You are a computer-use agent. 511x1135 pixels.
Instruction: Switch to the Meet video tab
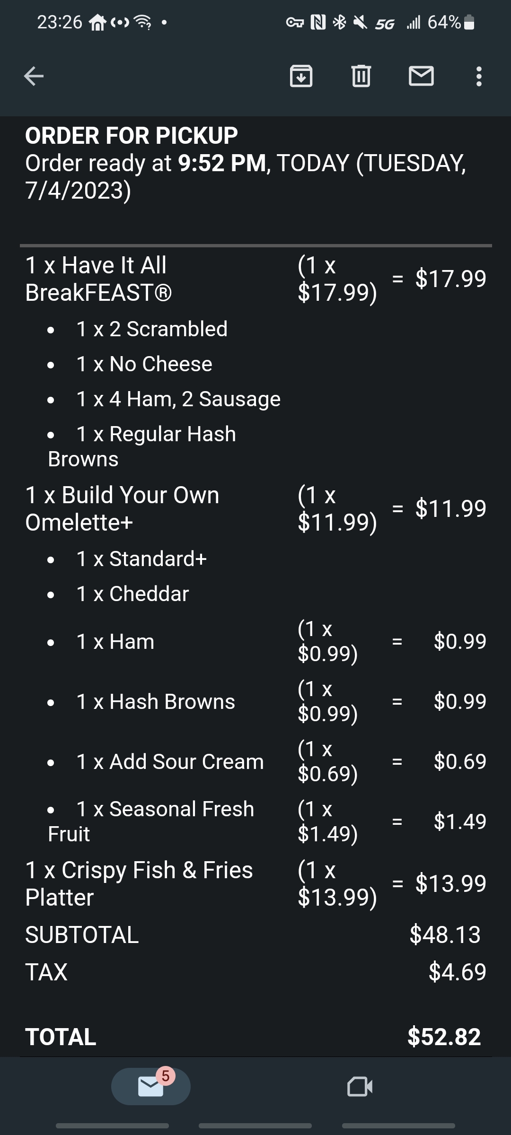click(360, 1086)
